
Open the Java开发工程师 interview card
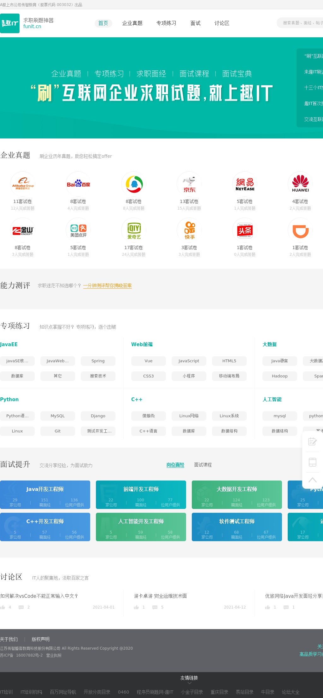point(45,495)
